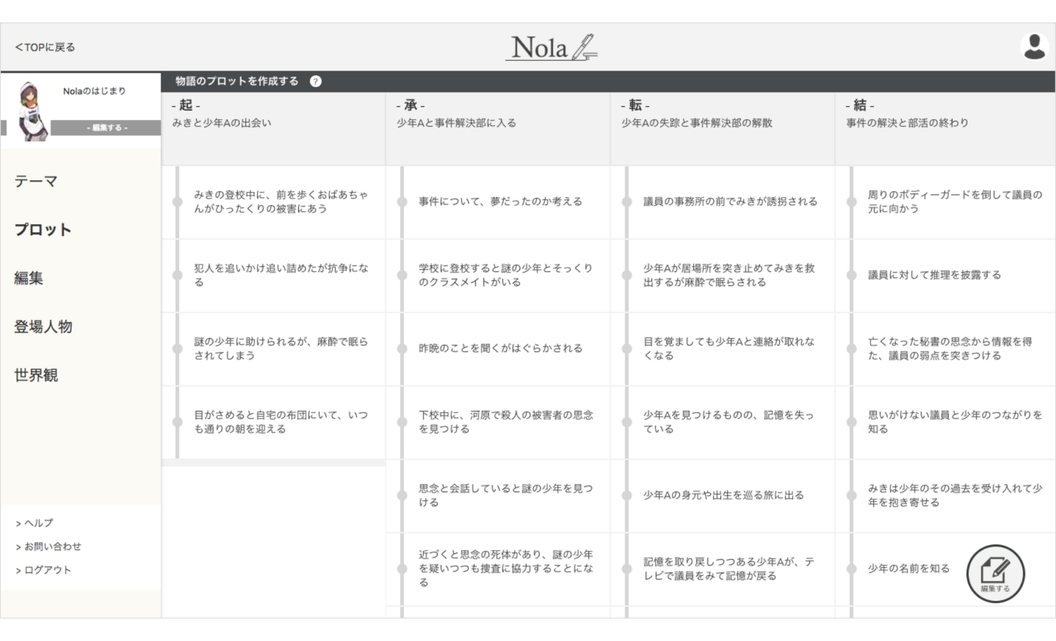Open the 編集 section

click(28, 278)
